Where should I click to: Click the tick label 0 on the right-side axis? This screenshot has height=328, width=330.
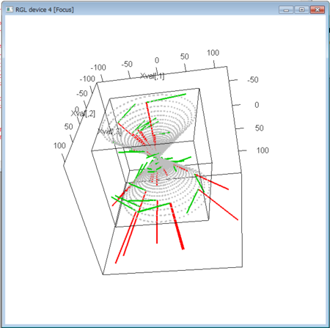(257, 105)
